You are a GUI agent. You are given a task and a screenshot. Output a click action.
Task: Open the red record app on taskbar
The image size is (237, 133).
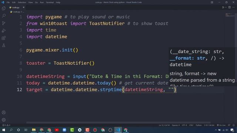coord(95,130)
